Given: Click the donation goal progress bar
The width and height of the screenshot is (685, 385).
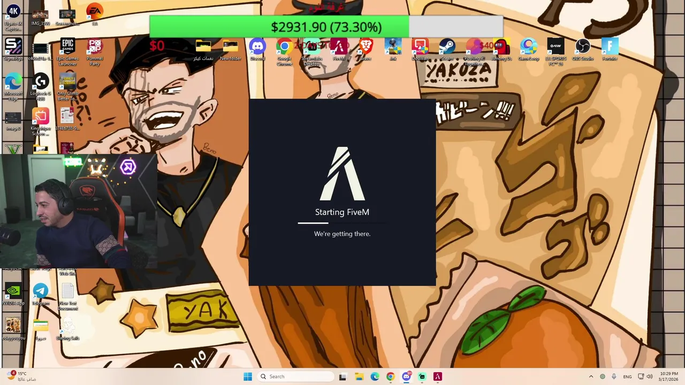Looking at the screenshot, I should coord(326,27).
